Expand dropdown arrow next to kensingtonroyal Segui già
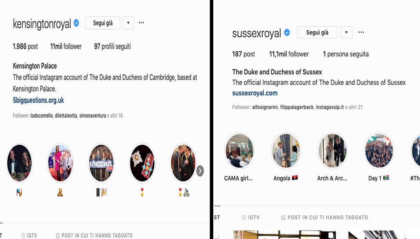420x239 pixels. tap(128, 23)
